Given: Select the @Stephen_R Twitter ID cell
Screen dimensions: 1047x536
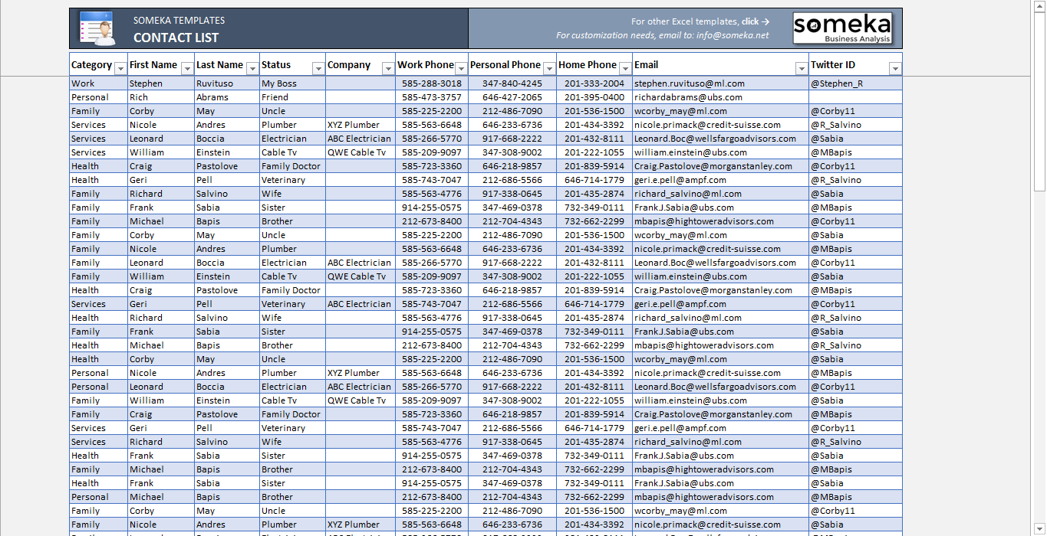Looking at the screenshot, I should point(835,83).
